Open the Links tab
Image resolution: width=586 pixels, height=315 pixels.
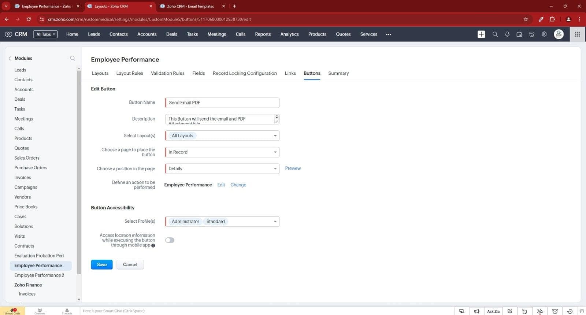(x=290, y=73)
